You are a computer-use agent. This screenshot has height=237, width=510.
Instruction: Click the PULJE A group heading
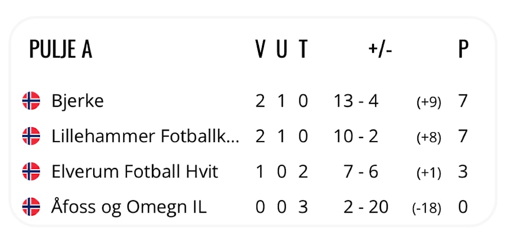point(61,49)
